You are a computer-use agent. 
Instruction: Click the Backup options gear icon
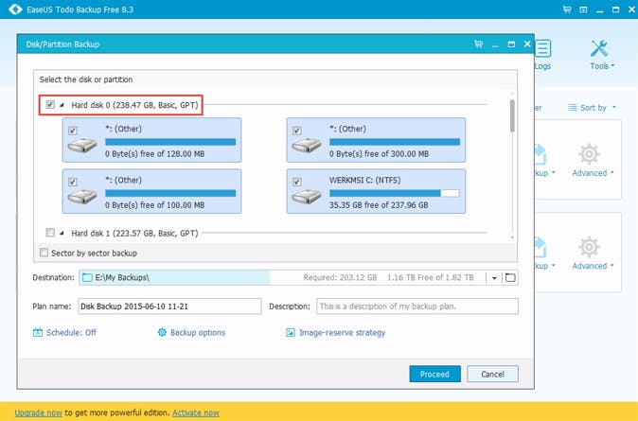coord(162,332)
